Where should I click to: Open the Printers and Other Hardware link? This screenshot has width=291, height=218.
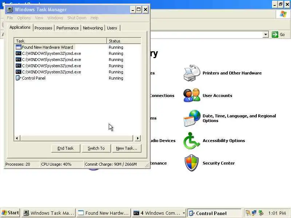[x=232, y=73]
